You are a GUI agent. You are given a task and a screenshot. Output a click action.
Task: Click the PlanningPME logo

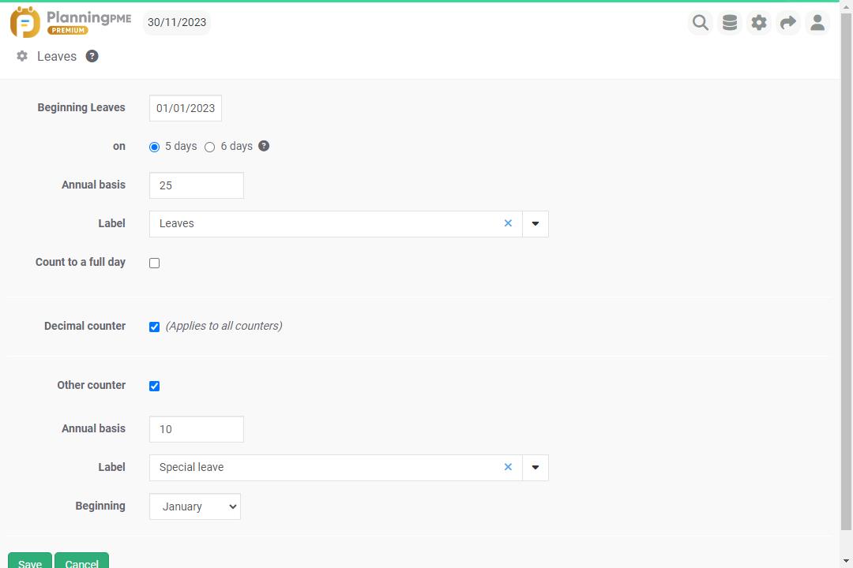[71, 22]
